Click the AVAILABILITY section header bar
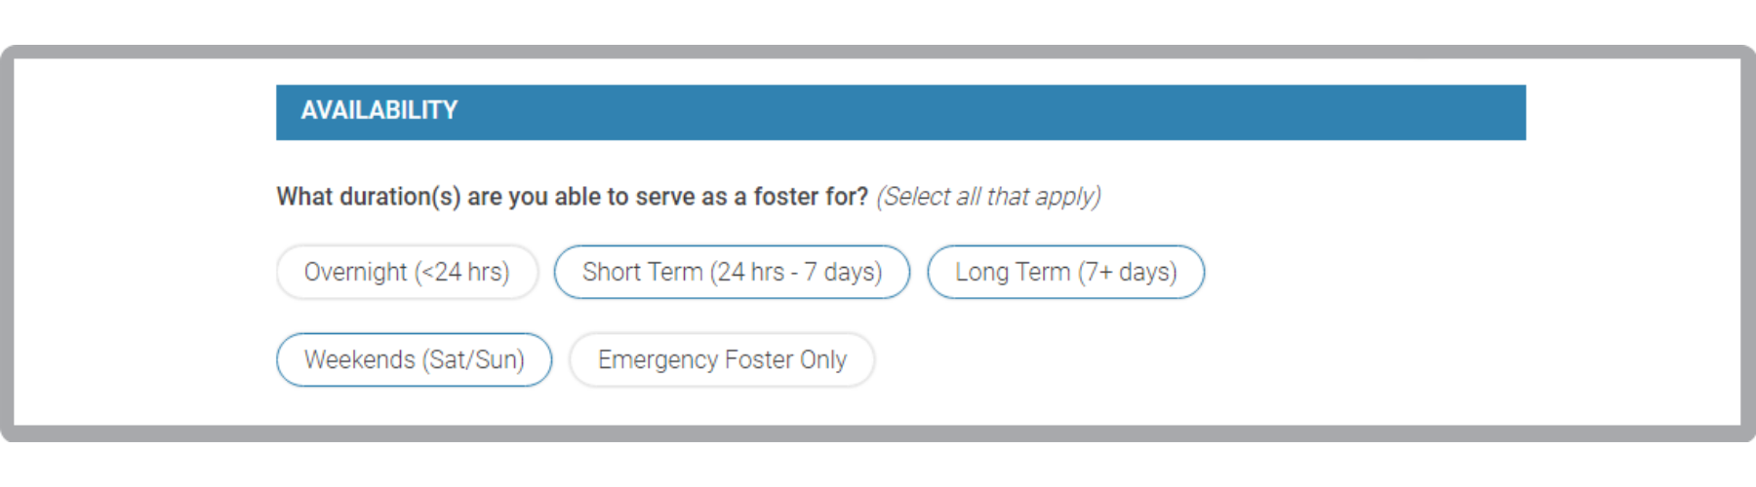This screenshot has width=1756, height=487. (900, 112)
